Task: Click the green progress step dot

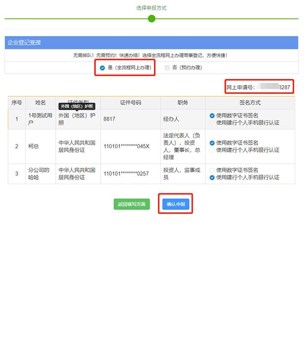Action: tap(152, 19)
